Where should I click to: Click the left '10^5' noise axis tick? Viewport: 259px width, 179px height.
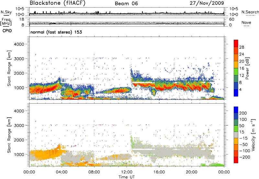pyautogui.click(x=20, y=9)
